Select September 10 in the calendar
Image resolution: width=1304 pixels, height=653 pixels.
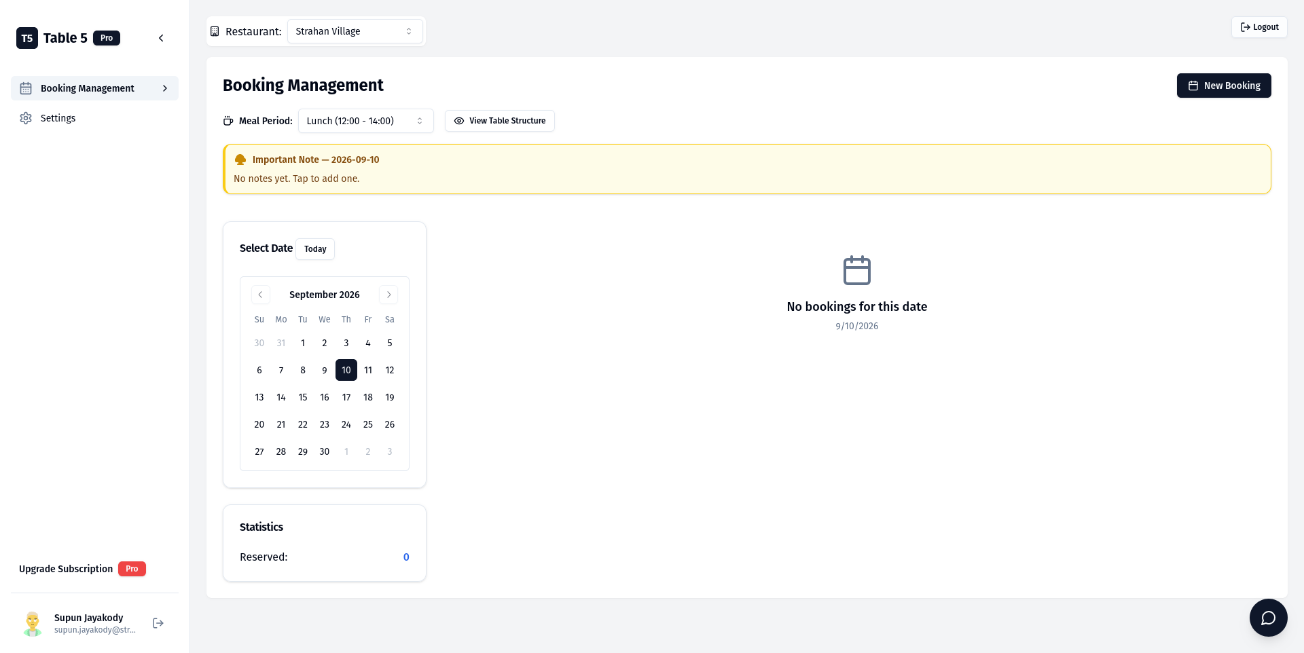click(x=346, y=370)
